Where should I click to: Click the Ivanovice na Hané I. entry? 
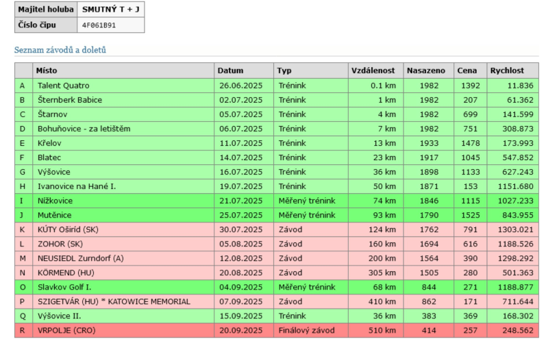pyautogui.click(x=77, y=186)
